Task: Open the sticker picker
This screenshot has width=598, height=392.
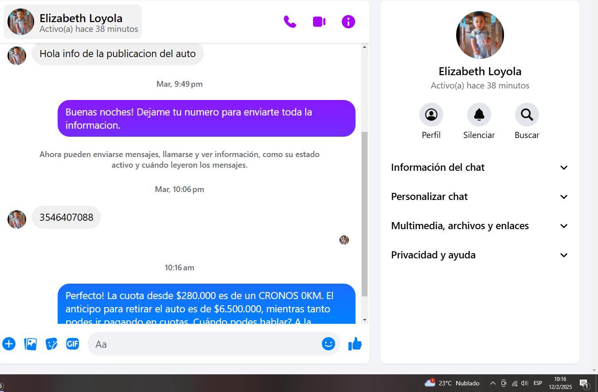Action: click(x=51, y=344)
